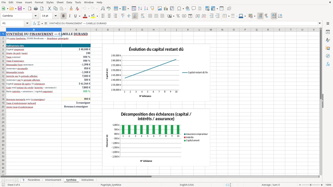Apply the red font color swatch

coord(85,16)
